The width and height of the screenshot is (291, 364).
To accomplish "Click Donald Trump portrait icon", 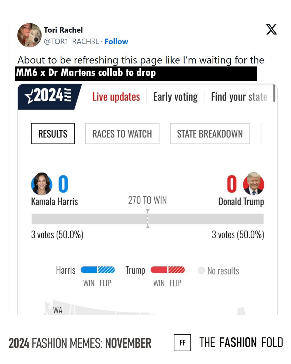I will 254,184.
